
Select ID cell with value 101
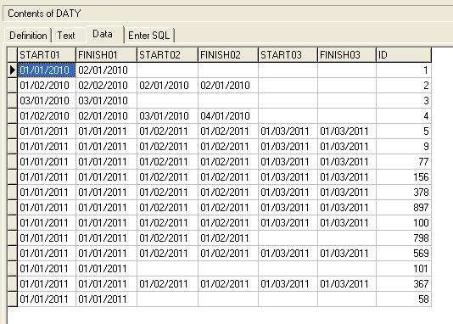click(404, 269)
